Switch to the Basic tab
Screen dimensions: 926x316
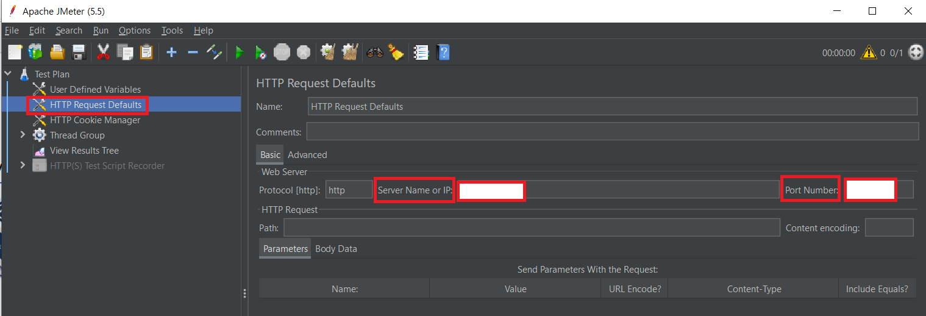coord(270,155)
